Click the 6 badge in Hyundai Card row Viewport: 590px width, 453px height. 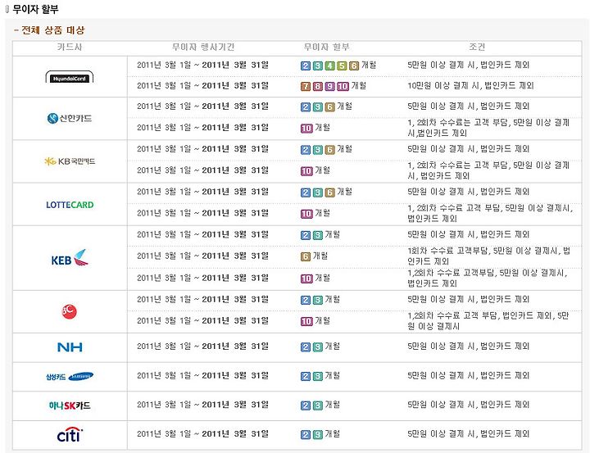pyautogui.click(x=354, y=66)
